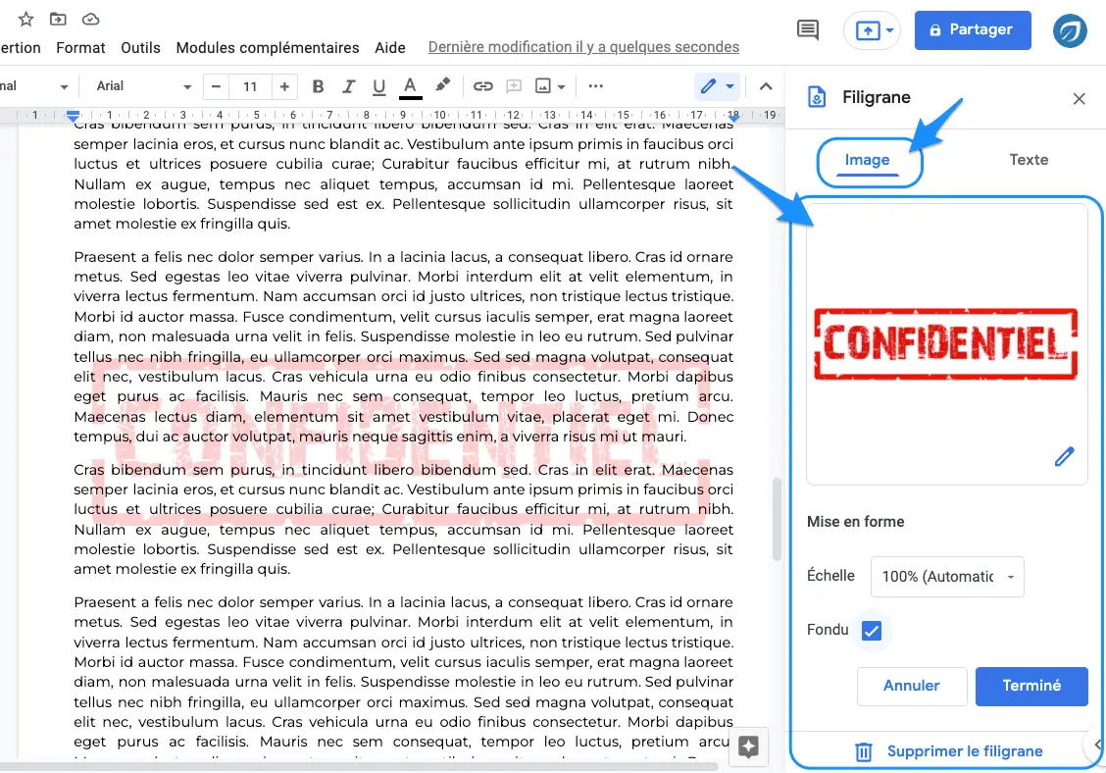The width and height of the screenshot is (1106, 773).
Task: Click the trash icon beside Supprimer le filigrane
Action: pos(864,752)
